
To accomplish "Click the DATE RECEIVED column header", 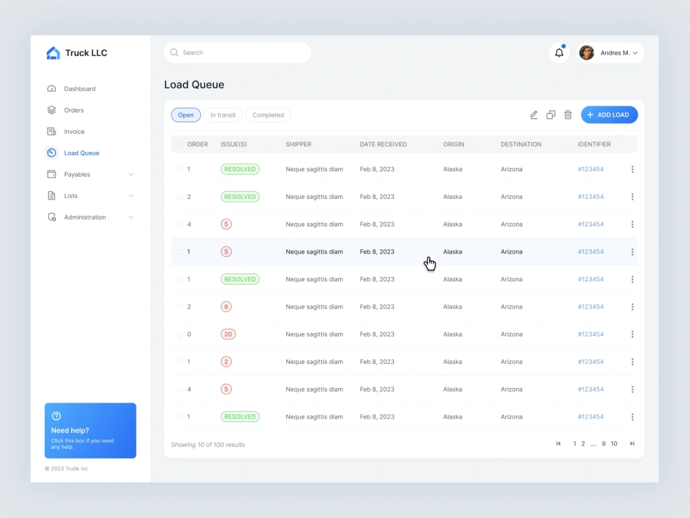I will coord(383,144).
